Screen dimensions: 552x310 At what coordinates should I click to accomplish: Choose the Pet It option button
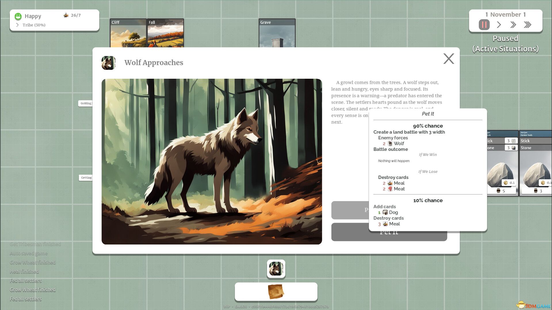(x=389, y=232)
